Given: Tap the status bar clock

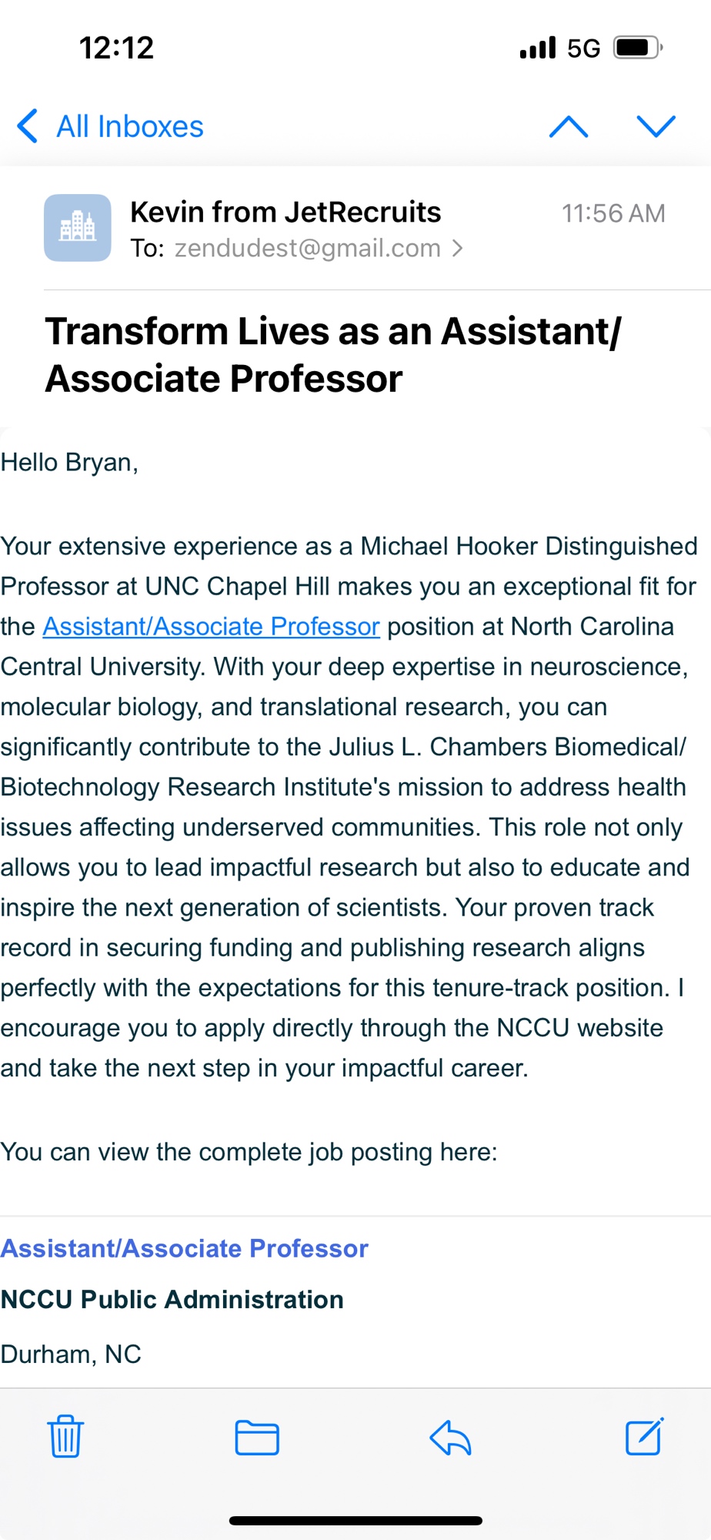Looking at the screenshot, I should coord(116,48).
